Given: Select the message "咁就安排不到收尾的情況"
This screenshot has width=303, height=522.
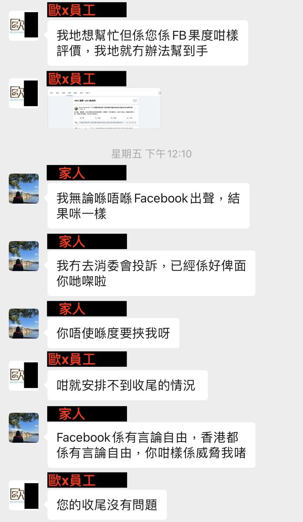Looking at the screenshot, I should click(x=128, y=385).
